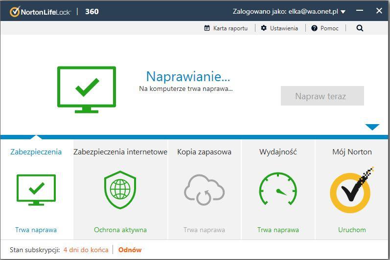
Task: Click Uruchom under Mój Norton
Action: [352, 230]
